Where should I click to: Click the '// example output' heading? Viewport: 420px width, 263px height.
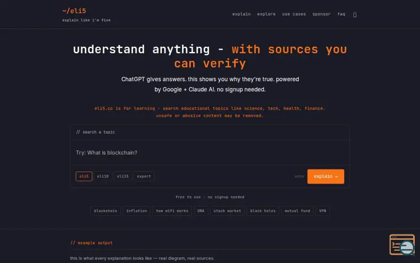(91, 243)
